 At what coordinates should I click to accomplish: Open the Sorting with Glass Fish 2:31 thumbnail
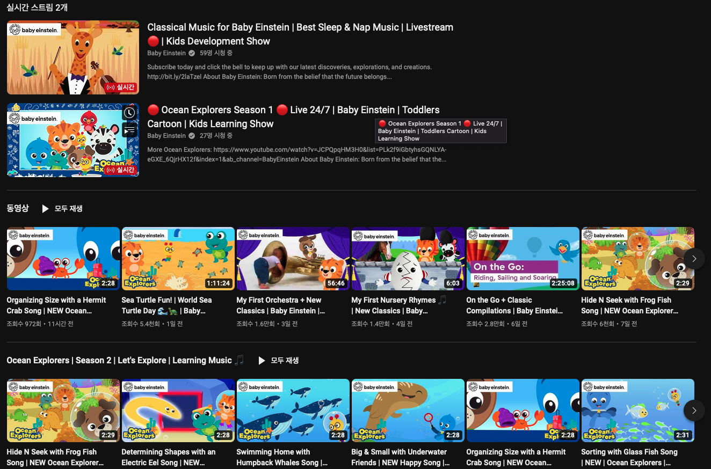point(638,411)
